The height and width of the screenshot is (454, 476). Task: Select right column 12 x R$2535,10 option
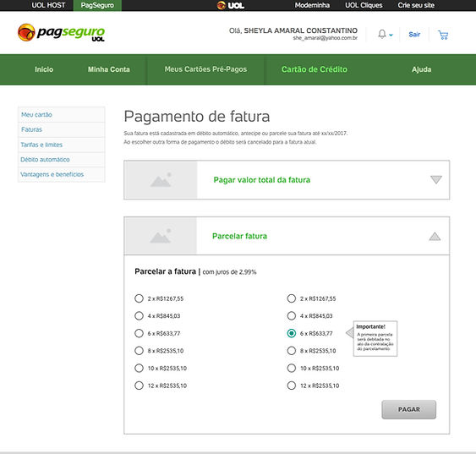(292, 386)
